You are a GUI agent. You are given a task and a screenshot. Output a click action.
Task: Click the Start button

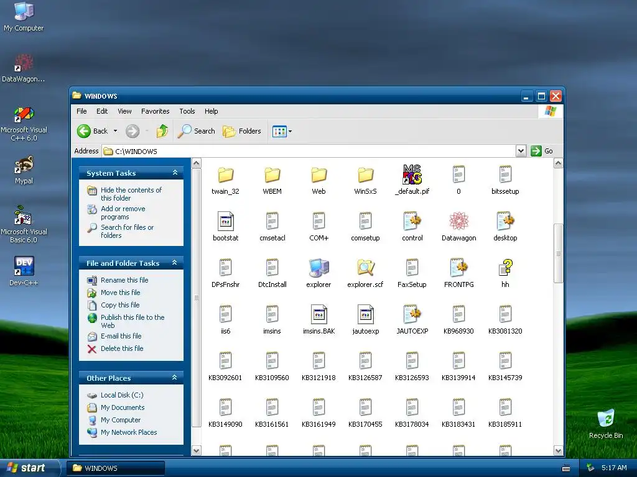pos(29,468)
